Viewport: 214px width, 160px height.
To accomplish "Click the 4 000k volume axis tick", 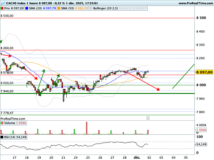I will point(201,125).
